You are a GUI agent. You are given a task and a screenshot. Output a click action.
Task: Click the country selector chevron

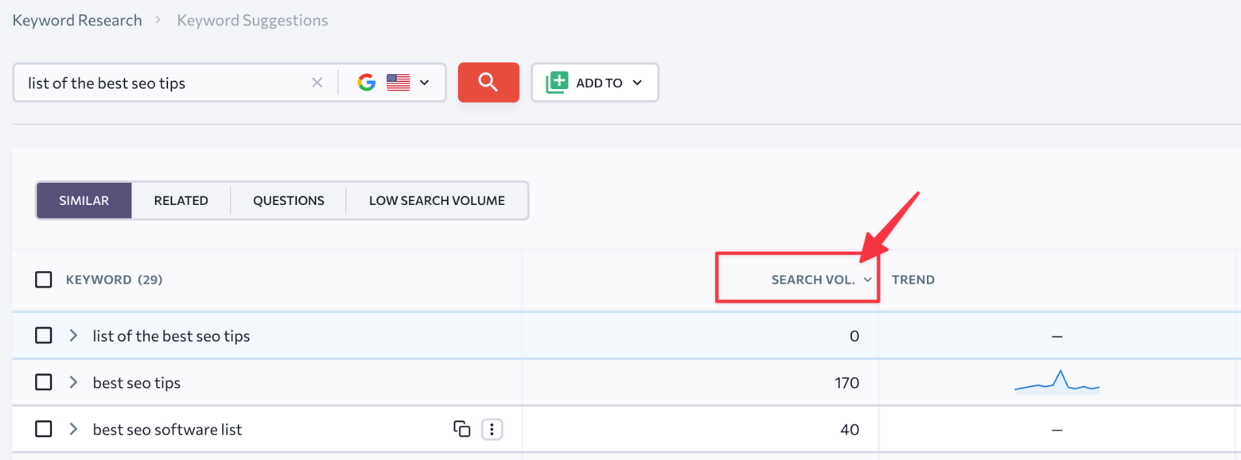(x=424, y=82)
